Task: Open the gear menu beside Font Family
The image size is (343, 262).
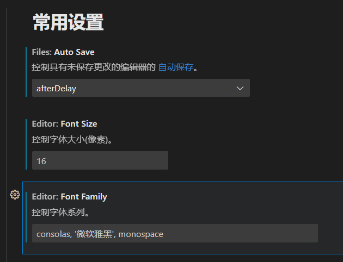Action: [15, 195]
